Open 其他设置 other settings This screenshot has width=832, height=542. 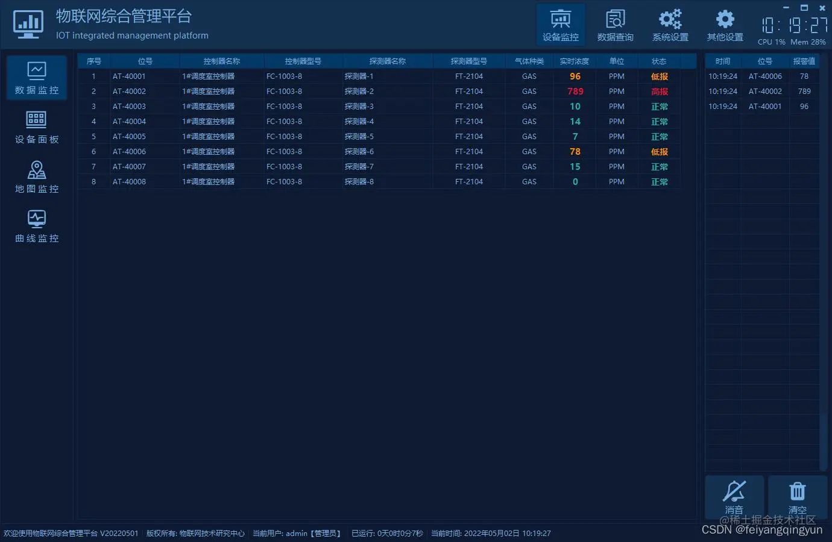[x=725, y=25]
